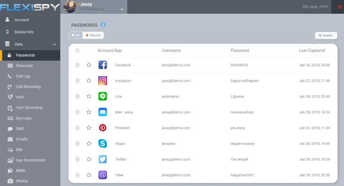Click the Skype app icon

click(x=102, y=144)
